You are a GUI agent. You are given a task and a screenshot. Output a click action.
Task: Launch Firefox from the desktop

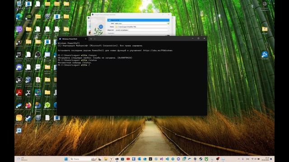(x=28, y=105)
